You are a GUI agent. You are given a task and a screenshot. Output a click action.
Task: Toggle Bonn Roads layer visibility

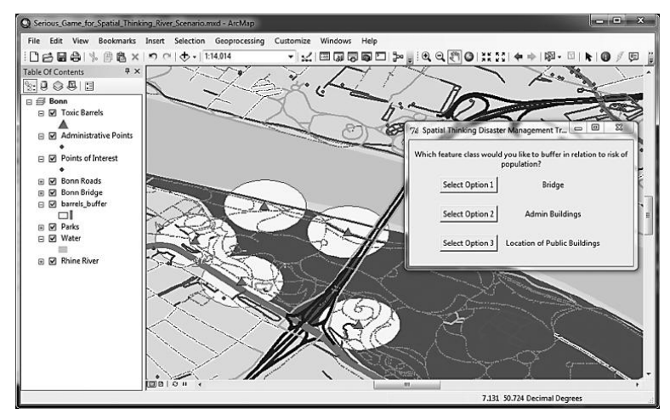click(53, 180)
